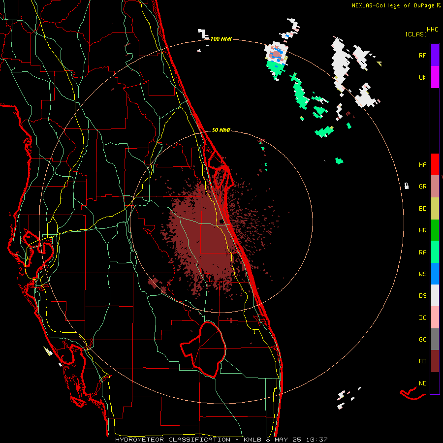Click the BD legend label

[x=422, y=209]
